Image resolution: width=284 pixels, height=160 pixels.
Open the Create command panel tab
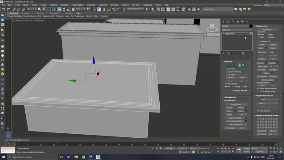click(x=224, y=22)
